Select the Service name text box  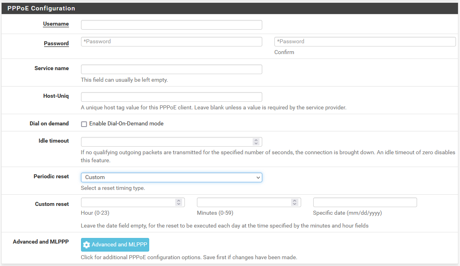click(x=171, y=69)
